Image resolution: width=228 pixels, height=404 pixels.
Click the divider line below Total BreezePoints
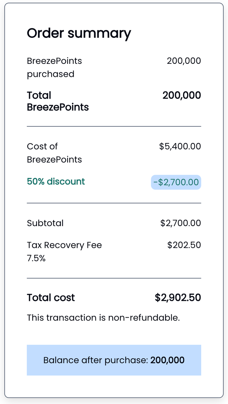coord(114,126)
